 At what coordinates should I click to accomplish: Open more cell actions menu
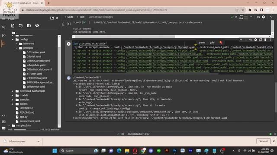[270, 40]
